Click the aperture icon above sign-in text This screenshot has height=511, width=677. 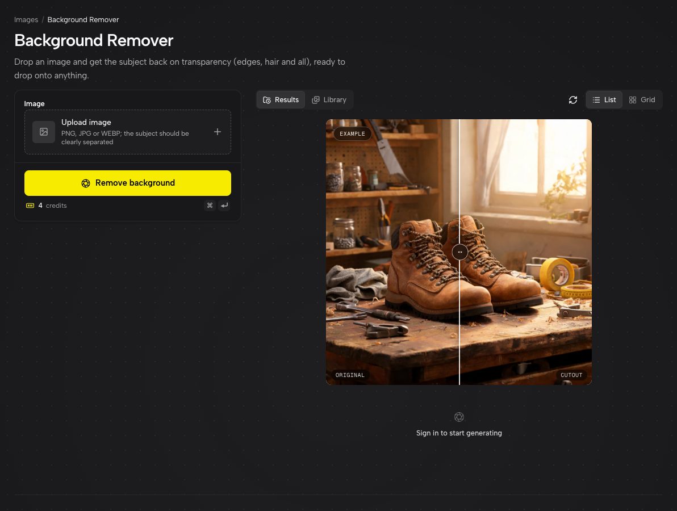[459, 417]
